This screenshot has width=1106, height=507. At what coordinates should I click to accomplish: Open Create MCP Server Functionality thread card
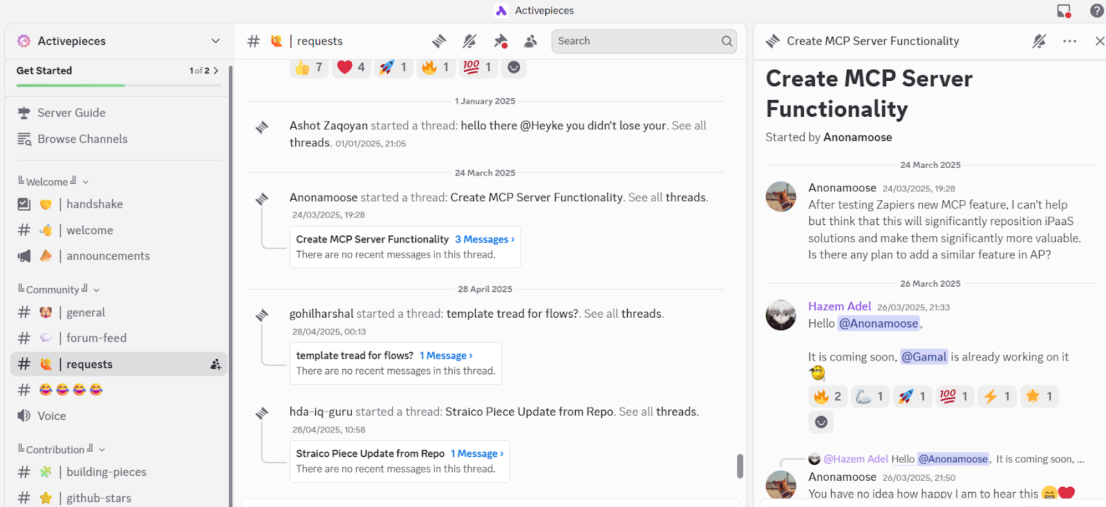pos(405,247)
